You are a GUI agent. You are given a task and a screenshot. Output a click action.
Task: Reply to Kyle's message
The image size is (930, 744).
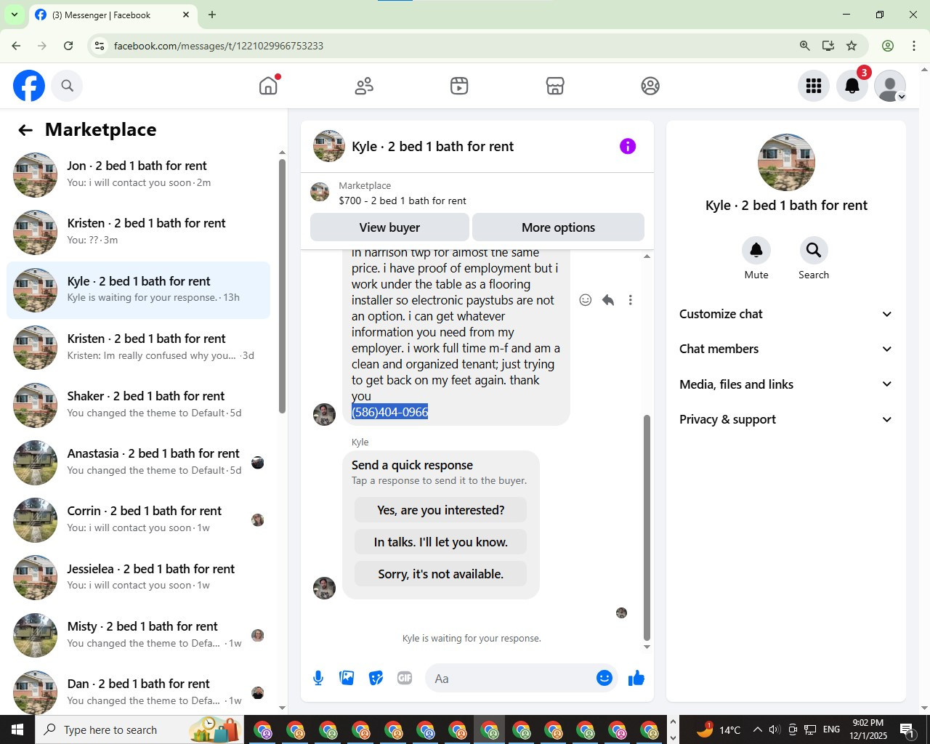pos(608,300)
